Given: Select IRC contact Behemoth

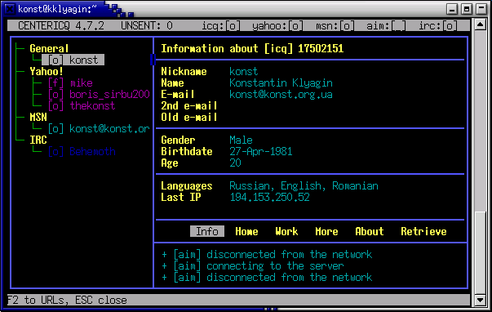Looking at the screenshot, I should 82,151.
